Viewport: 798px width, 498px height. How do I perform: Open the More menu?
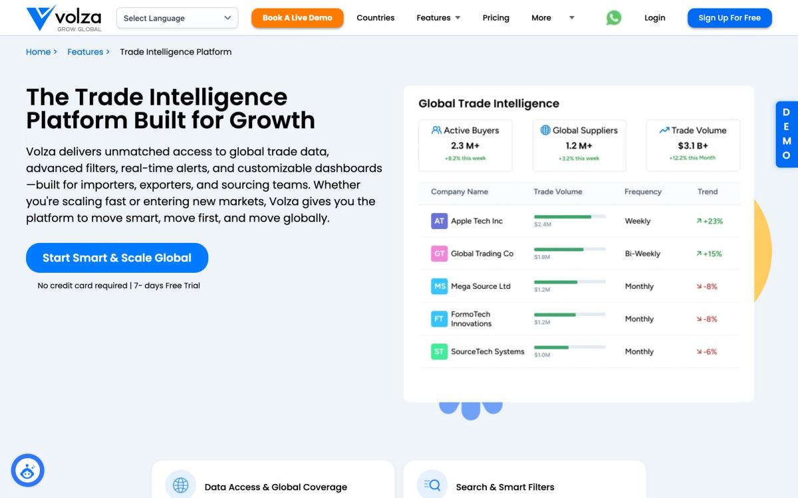(x=541, y=18)
